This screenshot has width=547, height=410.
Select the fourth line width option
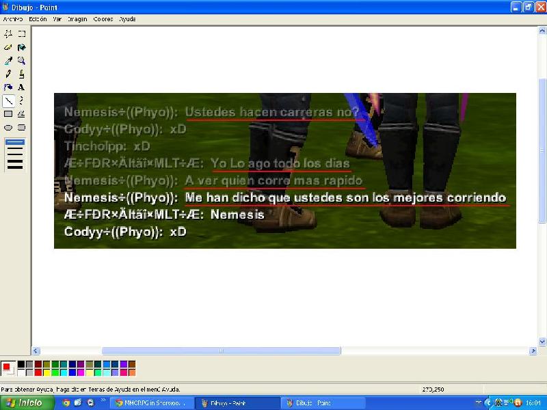coord(15,161)
